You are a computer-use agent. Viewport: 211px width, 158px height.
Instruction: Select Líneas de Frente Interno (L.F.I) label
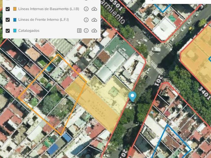[43, 20]
